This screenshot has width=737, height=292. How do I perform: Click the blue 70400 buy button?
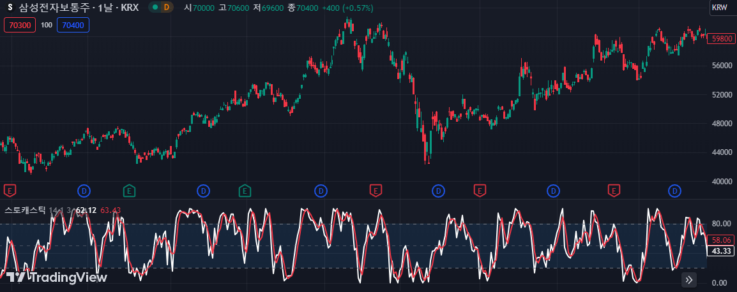click(73, 25)
